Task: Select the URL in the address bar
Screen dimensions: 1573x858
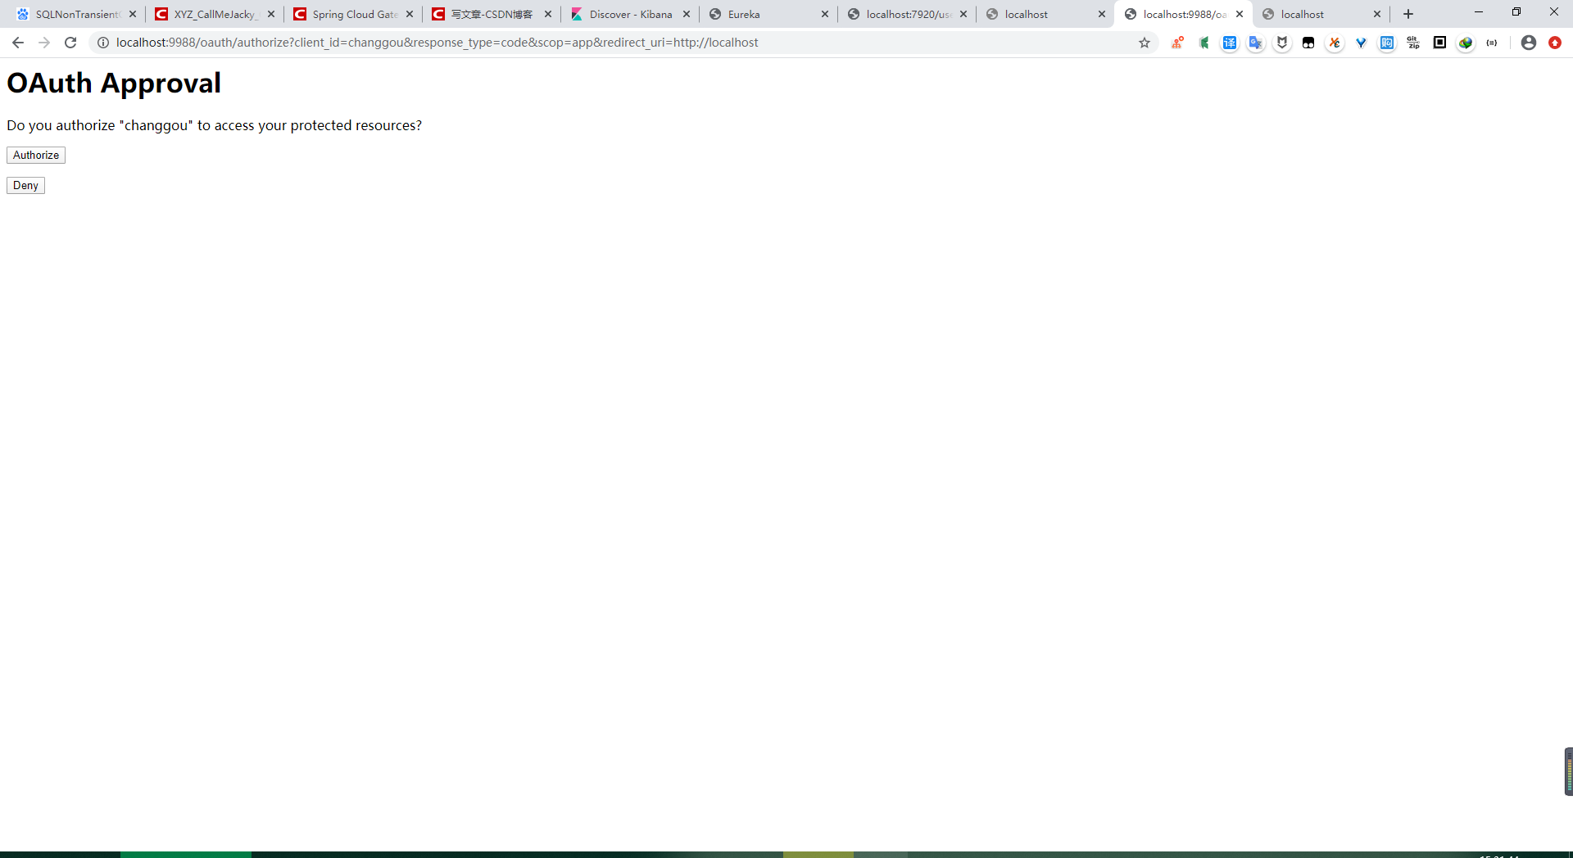Action: [437, 43]
